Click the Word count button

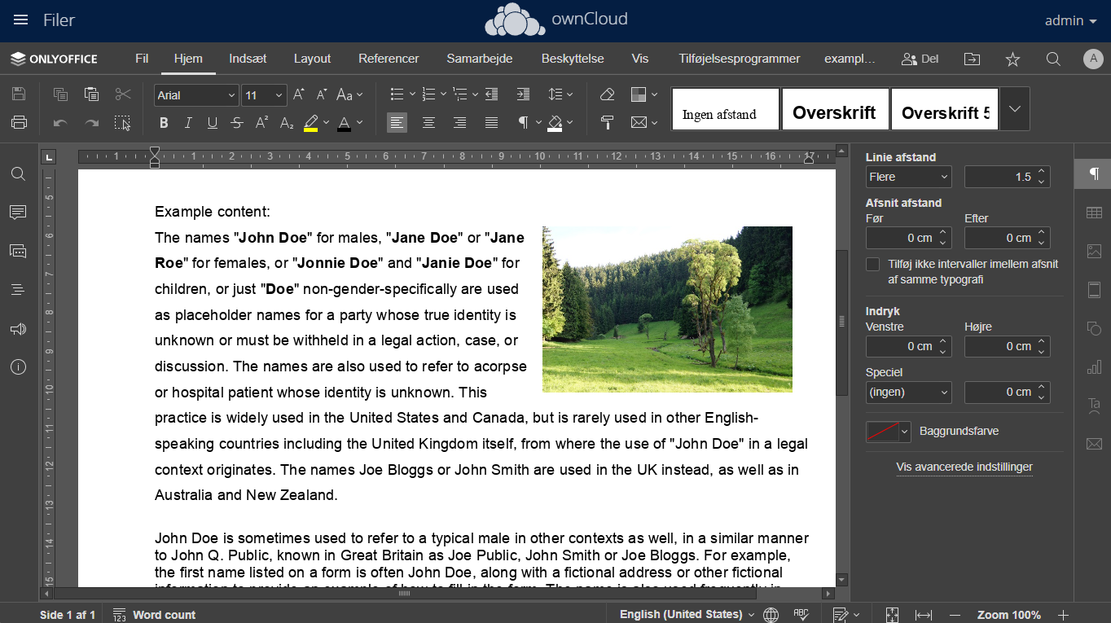click(x=154, y=615)
